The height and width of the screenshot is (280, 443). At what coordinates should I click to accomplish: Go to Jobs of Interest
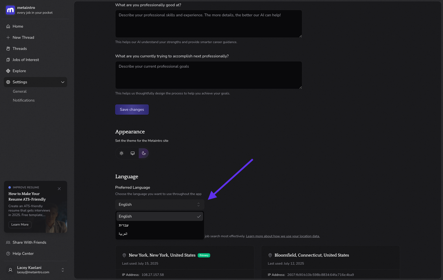tap(25, 60)
